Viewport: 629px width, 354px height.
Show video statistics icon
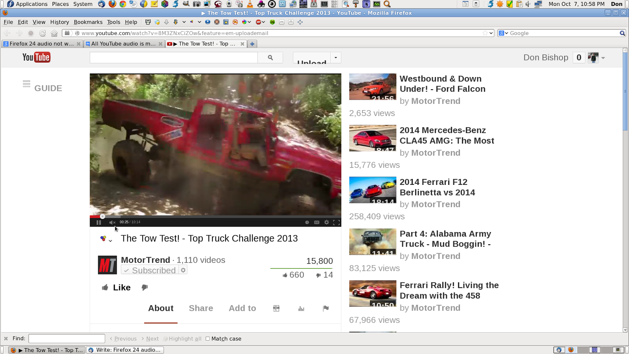[301, 308]
